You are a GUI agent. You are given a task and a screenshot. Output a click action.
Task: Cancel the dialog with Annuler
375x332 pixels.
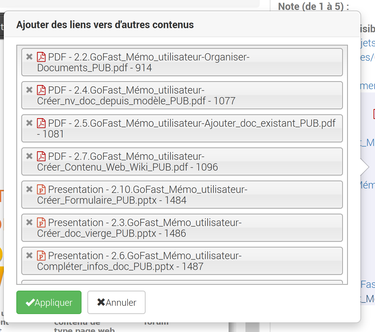click(x=116, y=302)
